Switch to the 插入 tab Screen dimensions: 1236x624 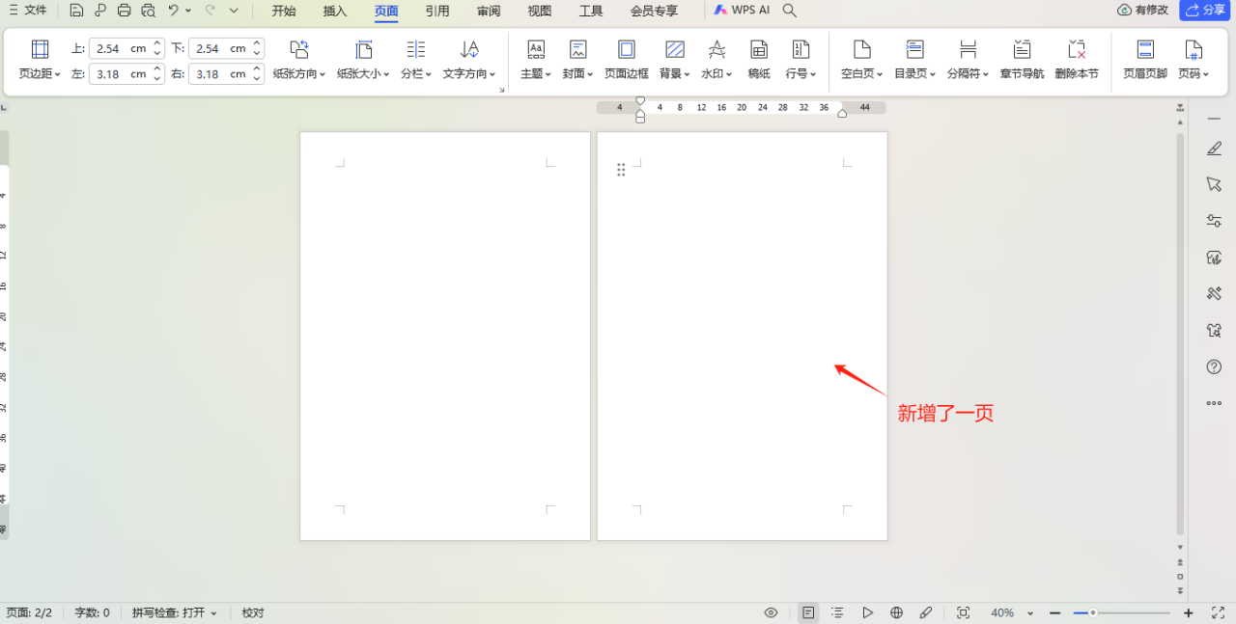335,11
